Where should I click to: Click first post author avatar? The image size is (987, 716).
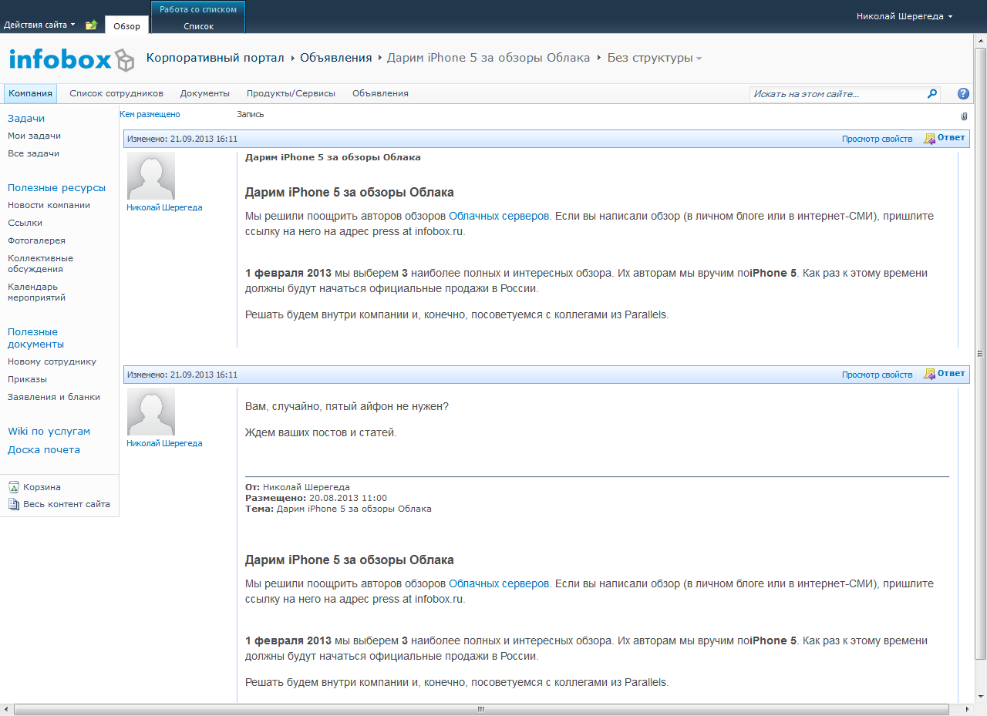151,176
